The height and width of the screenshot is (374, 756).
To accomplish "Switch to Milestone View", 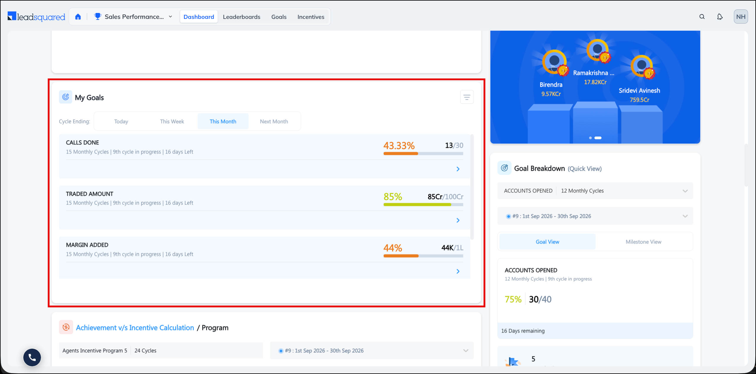I will point(643,242).
